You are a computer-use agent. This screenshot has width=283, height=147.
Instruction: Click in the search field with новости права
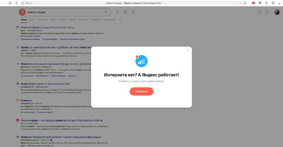pos(64,12)
